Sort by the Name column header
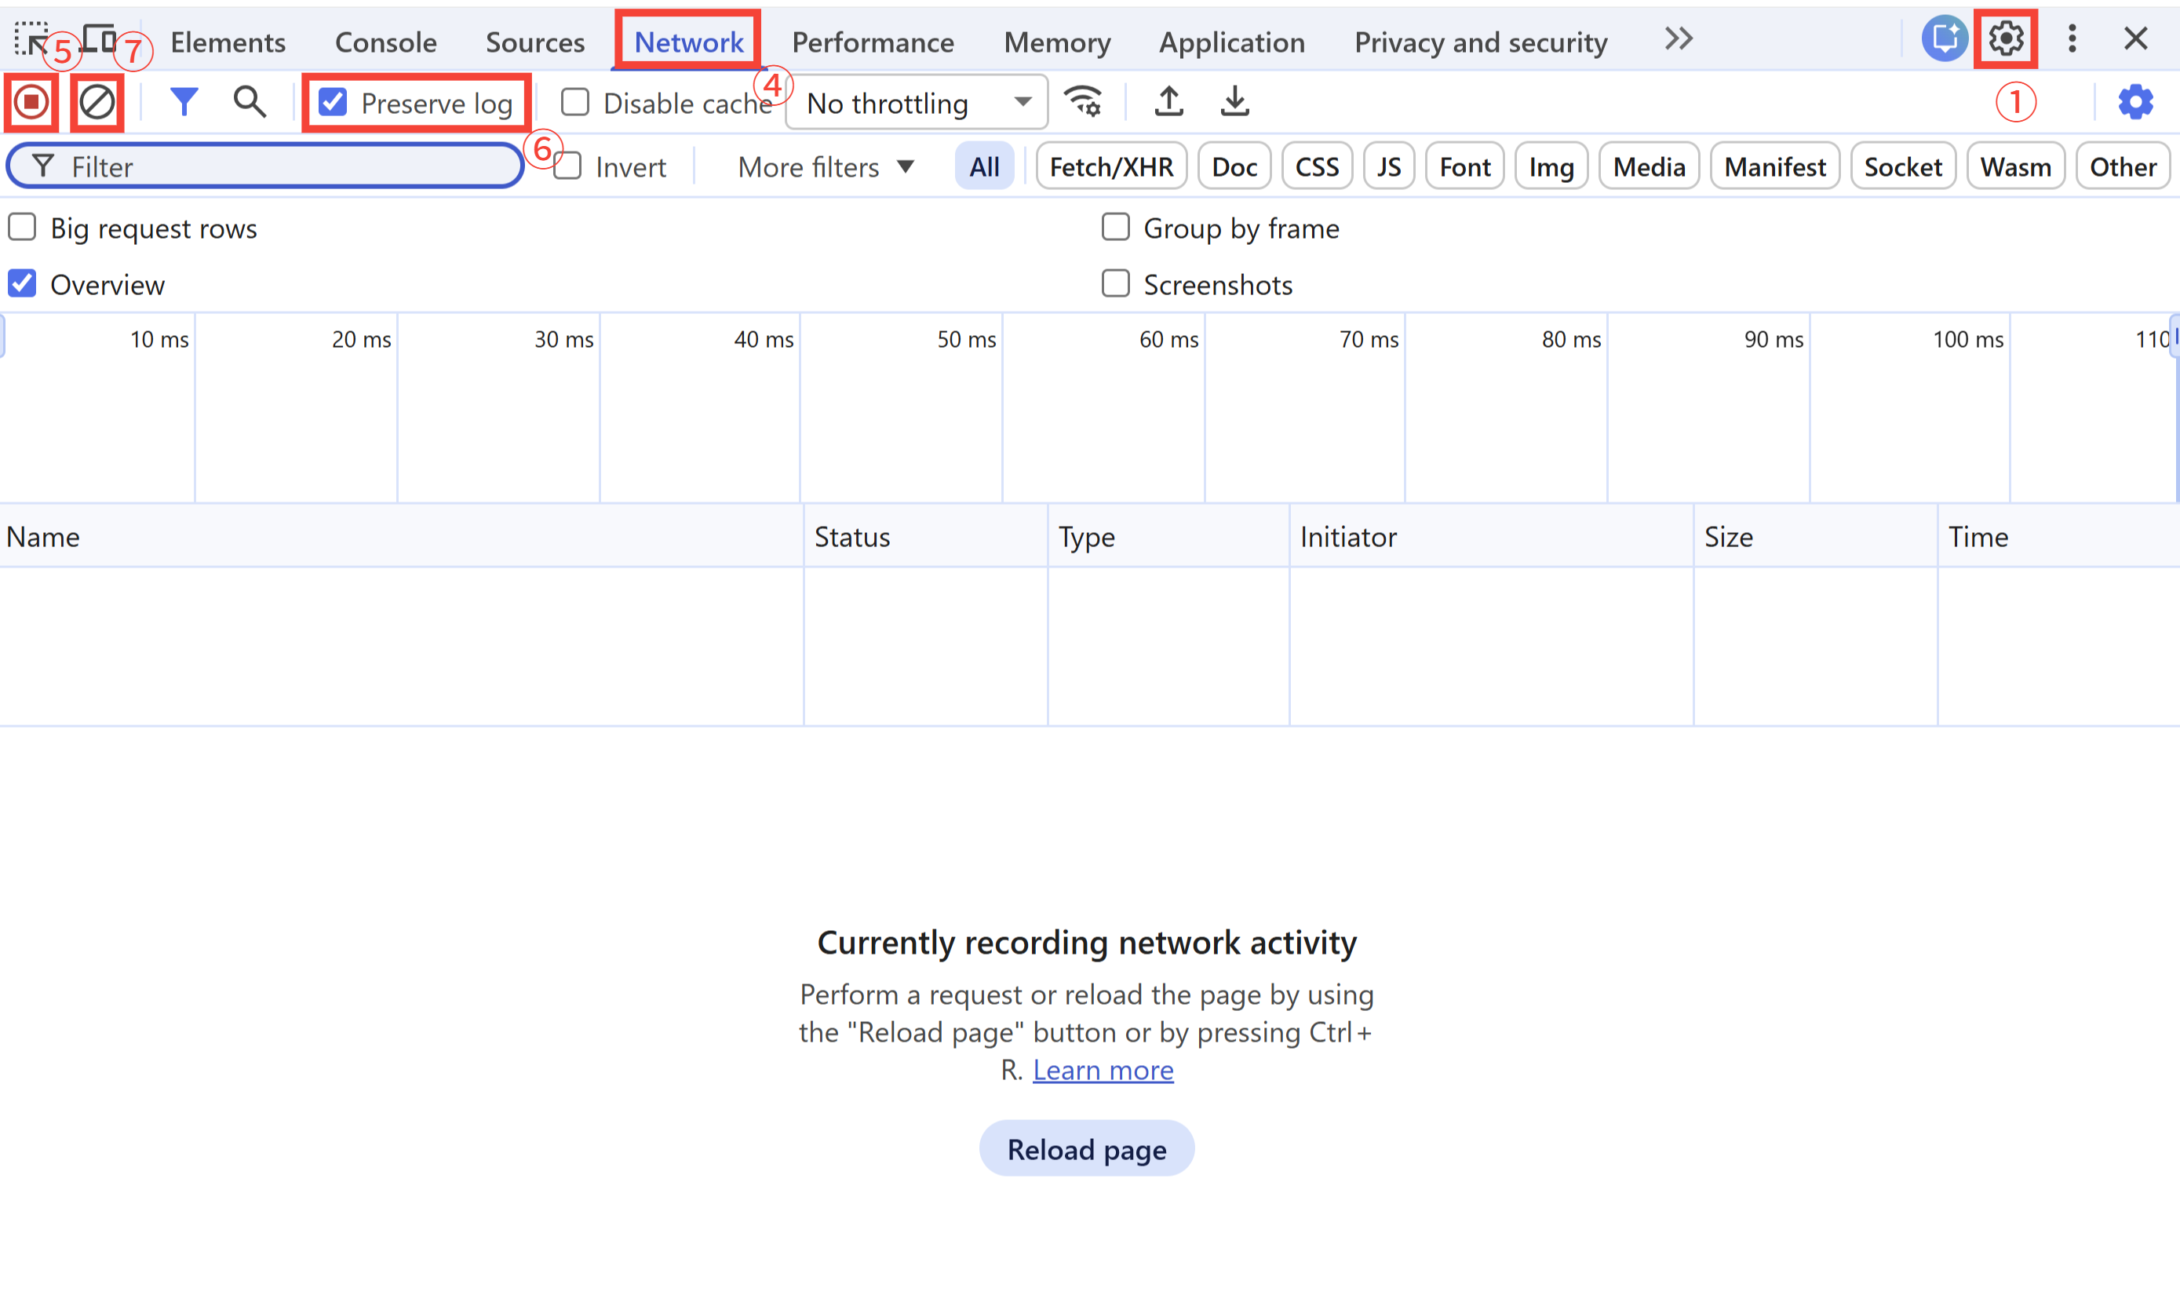The height and width of the screenshot is (1299, 2180). (401, 536)
